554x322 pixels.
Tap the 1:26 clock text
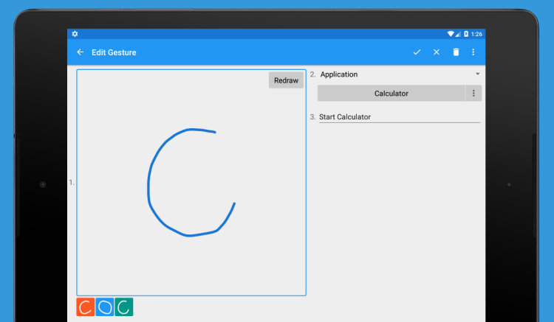[x=476, y=34]
